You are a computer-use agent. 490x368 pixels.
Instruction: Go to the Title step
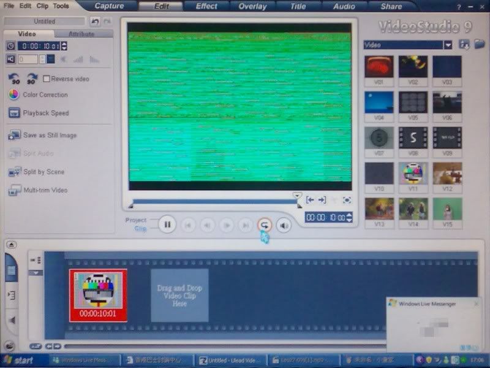tap(298, 6)
